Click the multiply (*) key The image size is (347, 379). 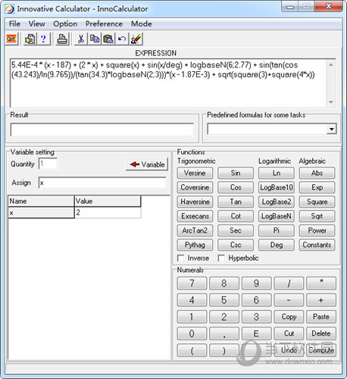pyautogui.click(x=321, y=283)
